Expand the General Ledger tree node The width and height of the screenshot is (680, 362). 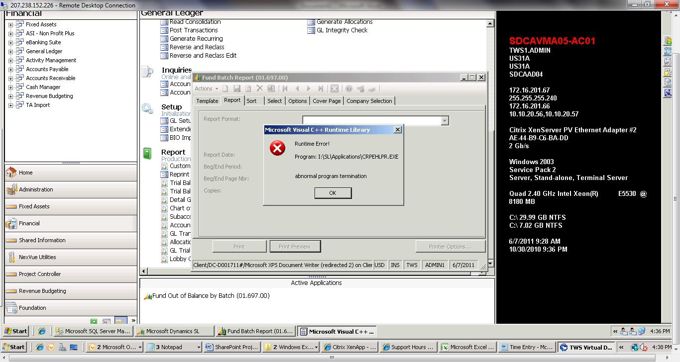click(x=10, y=51)
